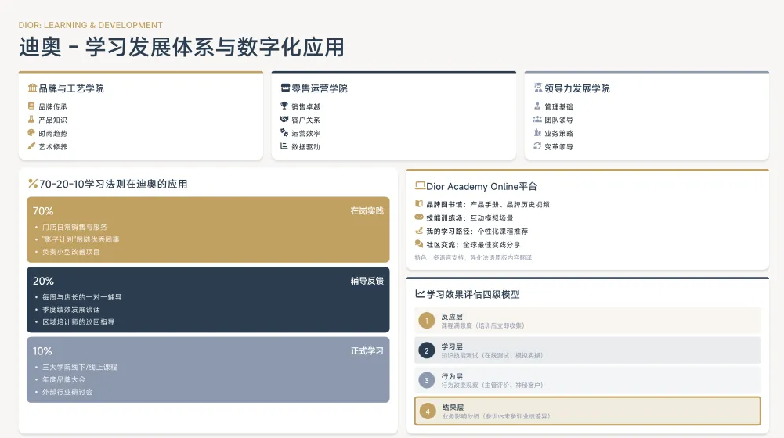Click the gold number 1 circle for 反应层
This screenshot has width=784, height=438.
[427, 321]
